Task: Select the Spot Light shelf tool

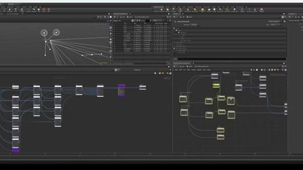Action: 167,9
